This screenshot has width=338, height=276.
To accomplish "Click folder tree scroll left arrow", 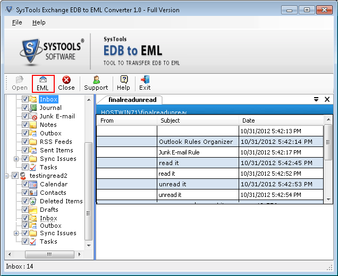I will [9, 254].
